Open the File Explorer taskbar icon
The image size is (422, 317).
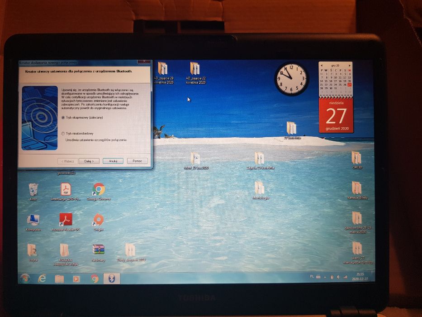[59, 279]
